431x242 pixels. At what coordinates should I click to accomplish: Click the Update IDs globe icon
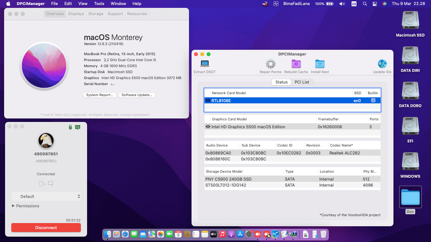(x=382, y=64)
